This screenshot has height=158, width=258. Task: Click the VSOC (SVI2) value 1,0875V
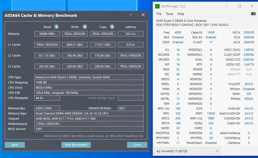pyautogui.click(x=249, y=50)
